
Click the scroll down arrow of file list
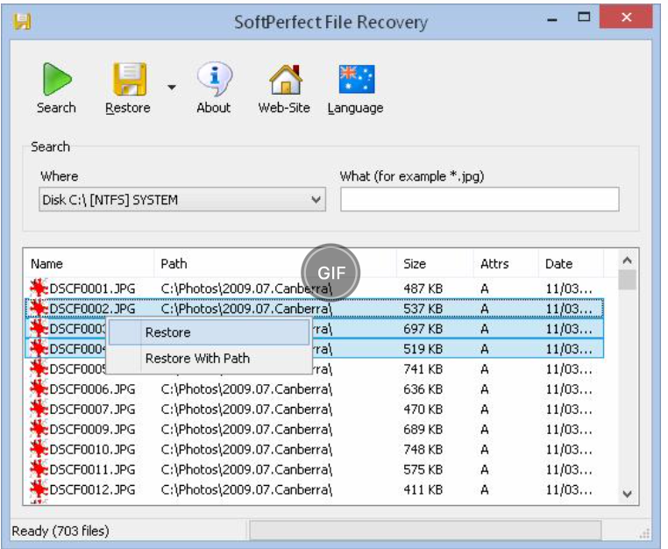point(627,495)
